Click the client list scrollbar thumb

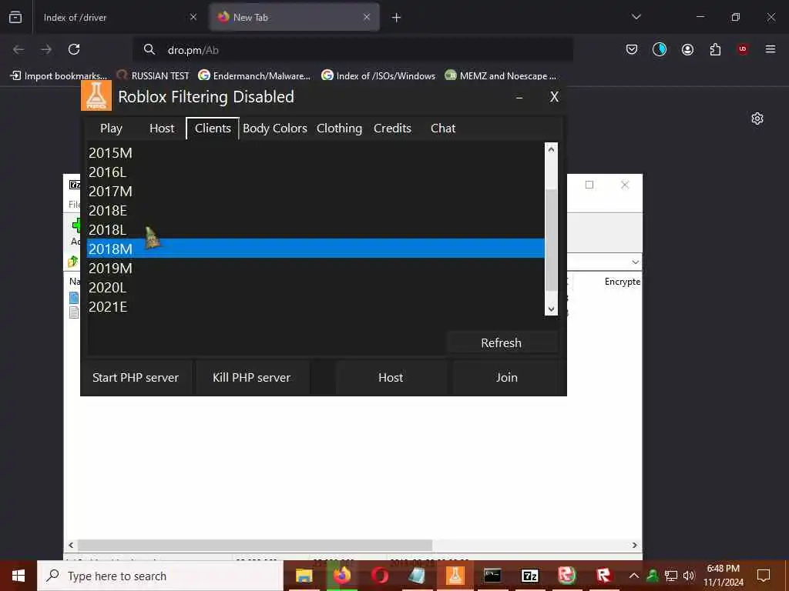coord(552,240)
